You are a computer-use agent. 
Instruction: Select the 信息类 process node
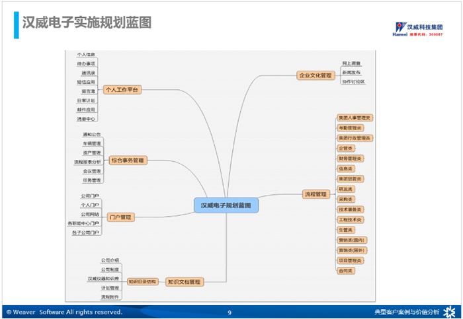point(346,169)
